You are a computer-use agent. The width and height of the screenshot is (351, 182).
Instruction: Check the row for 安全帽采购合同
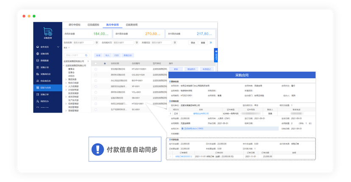click(x=96, y=69)
